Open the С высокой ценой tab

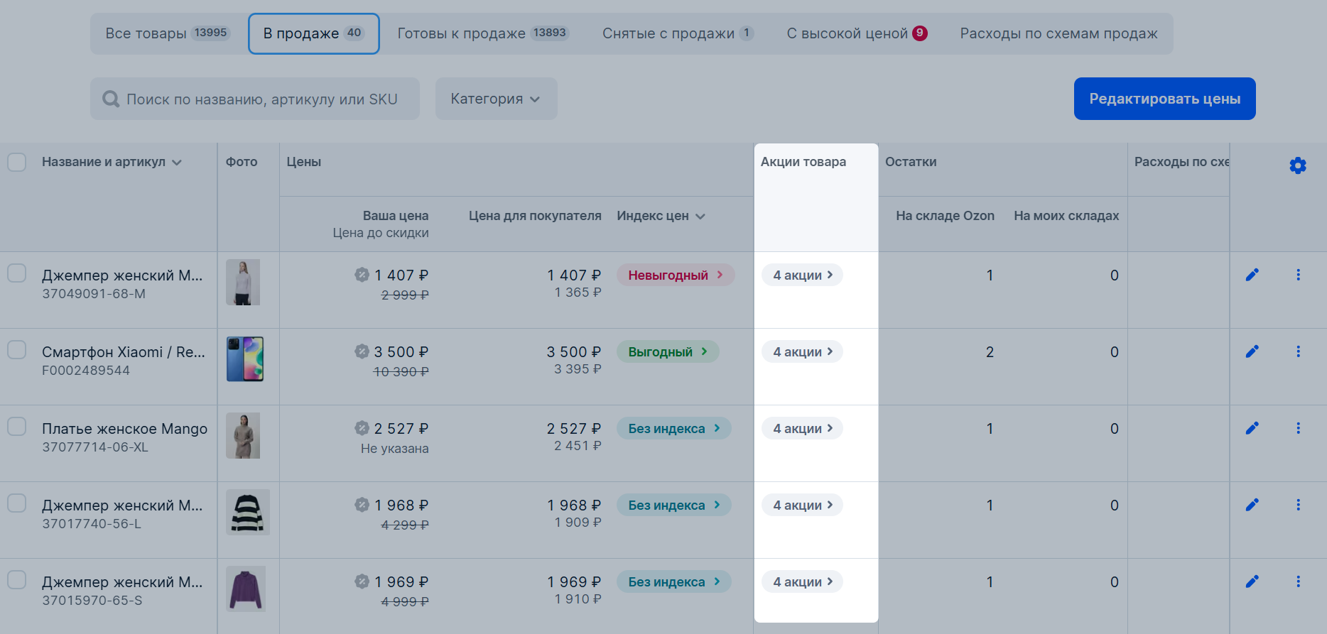(x=857, y=33)
